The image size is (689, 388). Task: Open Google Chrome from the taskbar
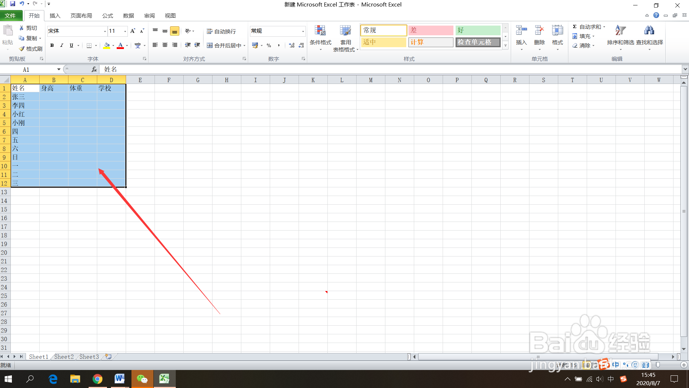tap(97, 379)
